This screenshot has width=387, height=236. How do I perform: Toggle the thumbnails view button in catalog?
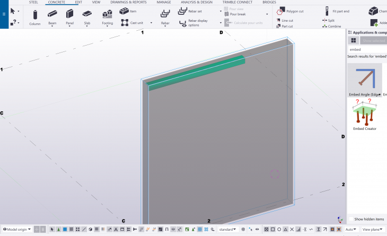tap(353, 40)
